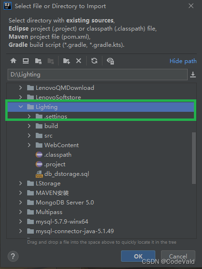Select the LStorage folder name
The image size is (202, 269).
coord(48,183)
